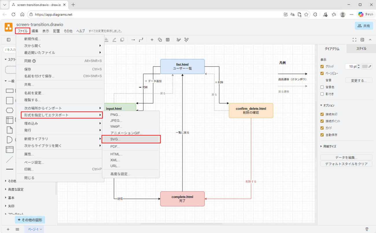Click the fill color bucket icon
The width and height of the screenshot is (376, 233).
point(106,40)
